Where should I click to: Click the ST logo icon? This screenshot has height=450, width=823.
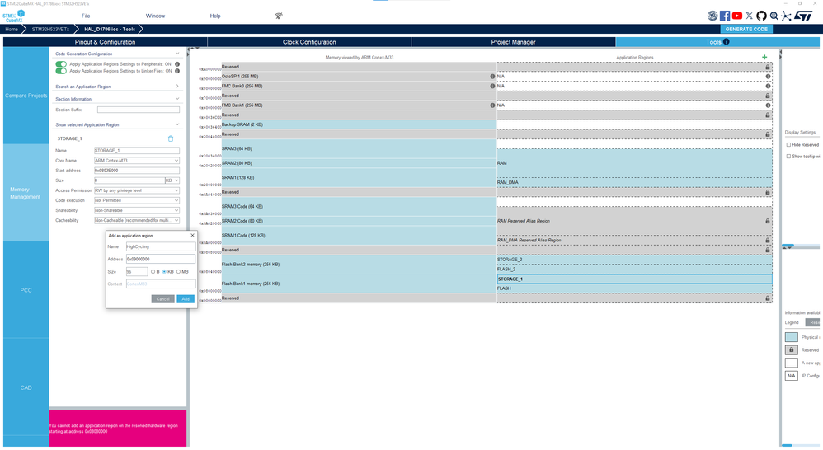coord(803,16)
